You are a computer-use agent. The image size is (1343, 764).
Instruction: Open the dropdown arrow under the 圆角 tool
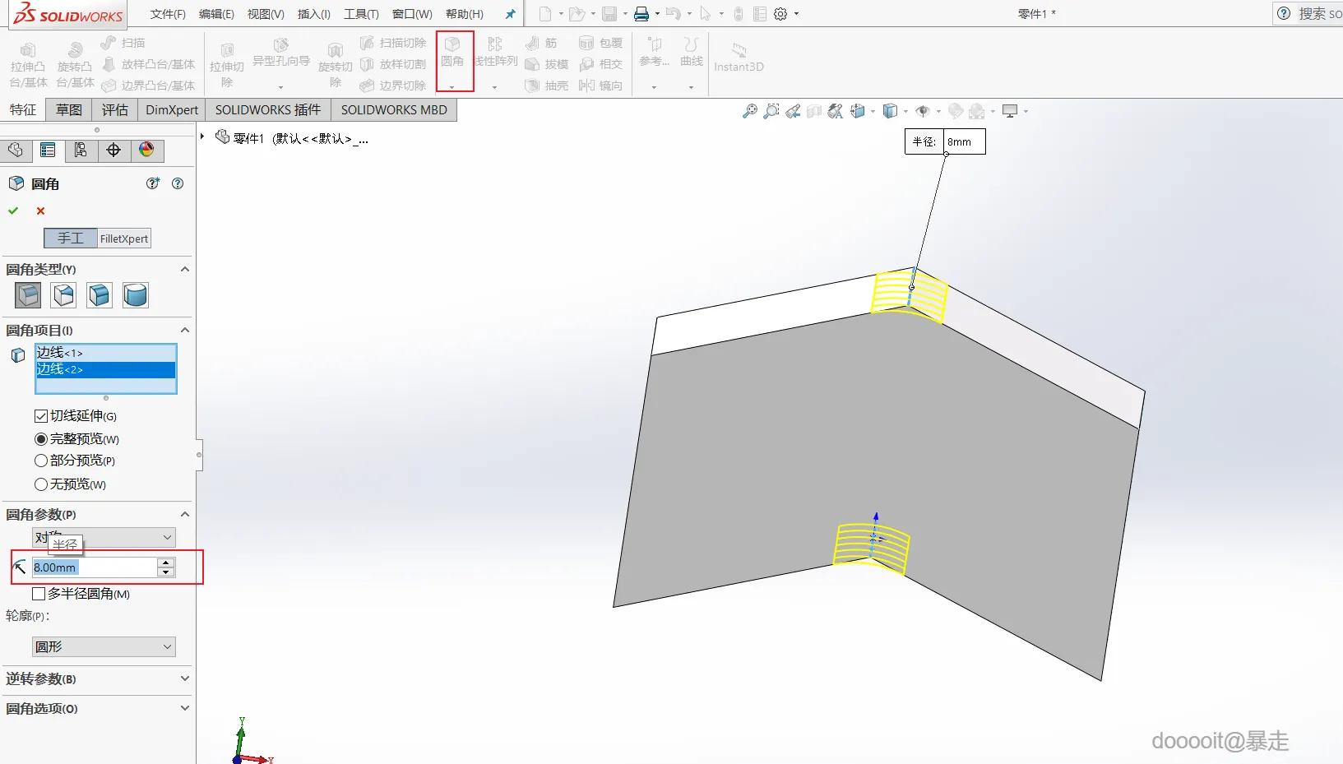pos(452,86)
